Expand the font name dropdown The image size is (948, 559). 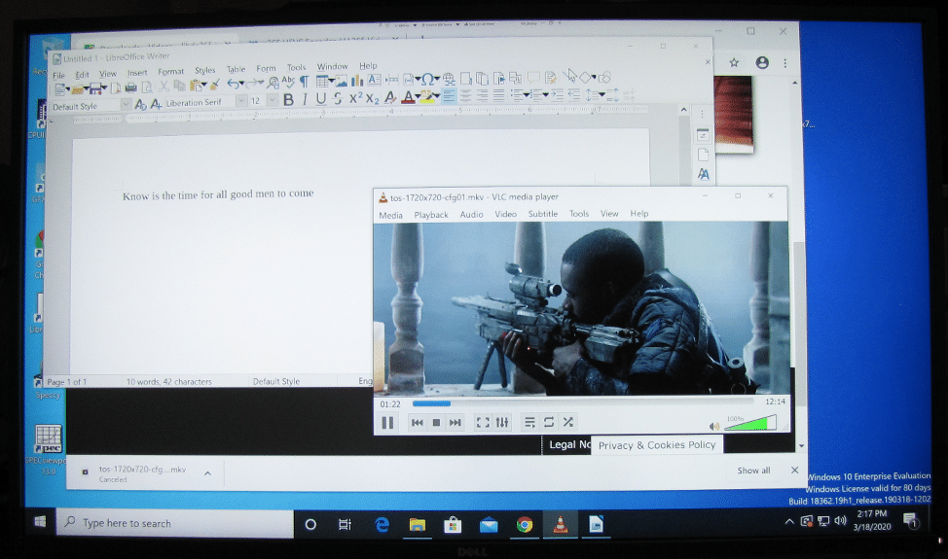coord(241,101)
